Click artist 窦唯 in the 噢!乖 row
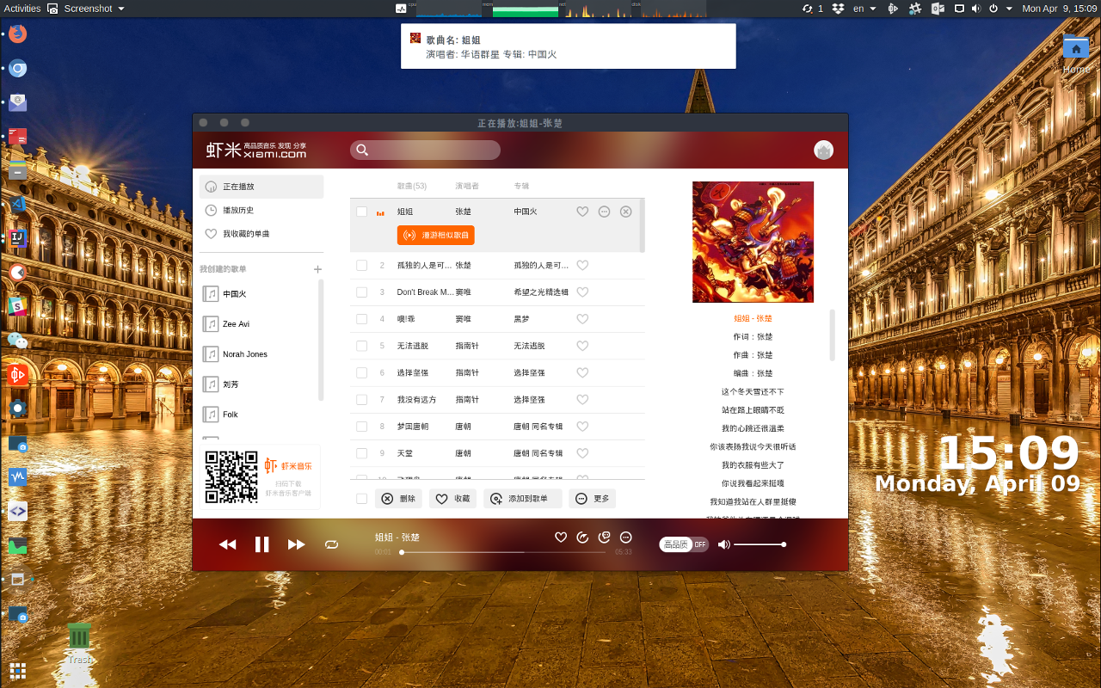This screenshot has height=688, width=1101. coord(464,319)
